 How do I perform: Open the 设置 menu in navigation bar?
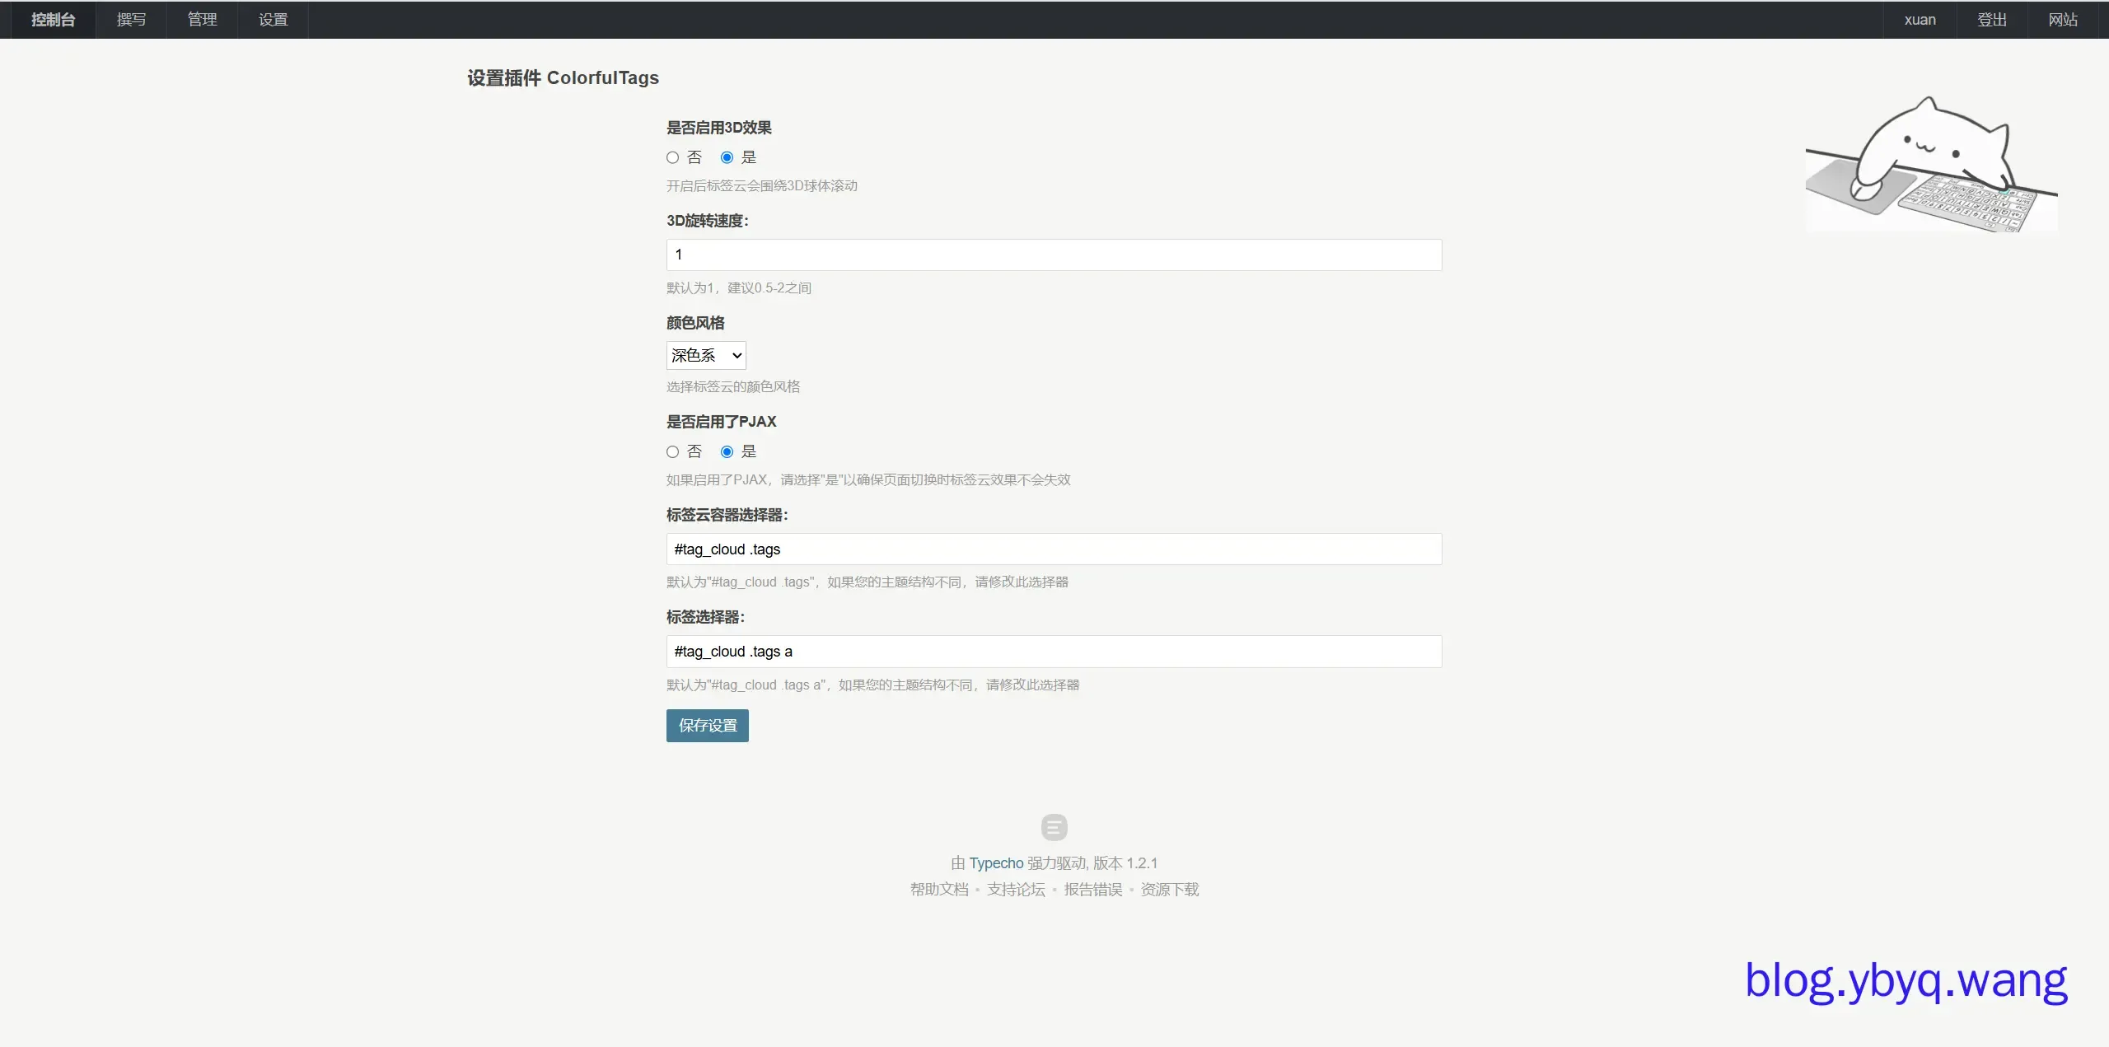pyautogui.click(x=273, y=20)
